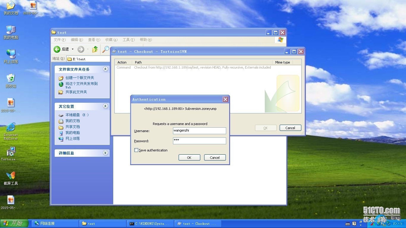Click the system clock in the taskbar
This screenshot has width=406, height=228.
coord(397,224)
